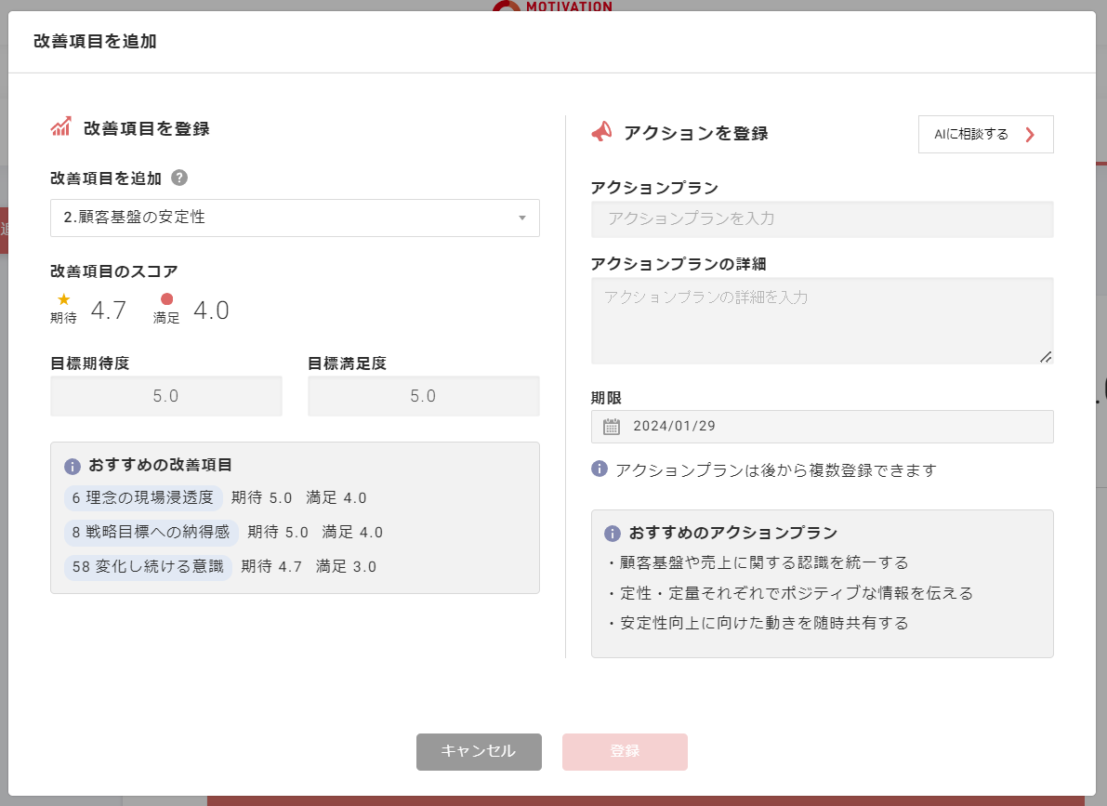The image size is (1107, 806).
Task: Click the 登録 submit button
Action: pyautogui.click(x=624, y=751)
